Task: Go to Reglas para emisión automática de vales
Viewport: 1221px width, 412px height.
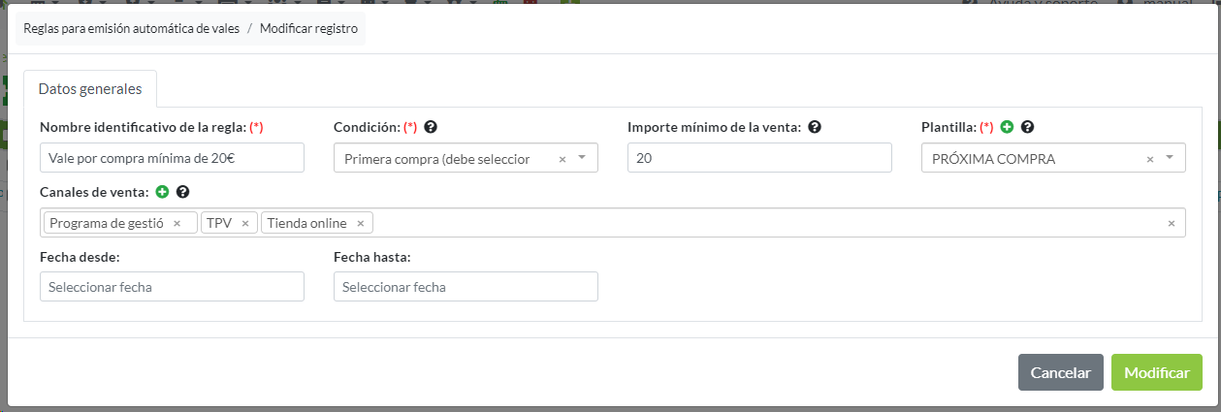Action: click(x=131, y=28)
